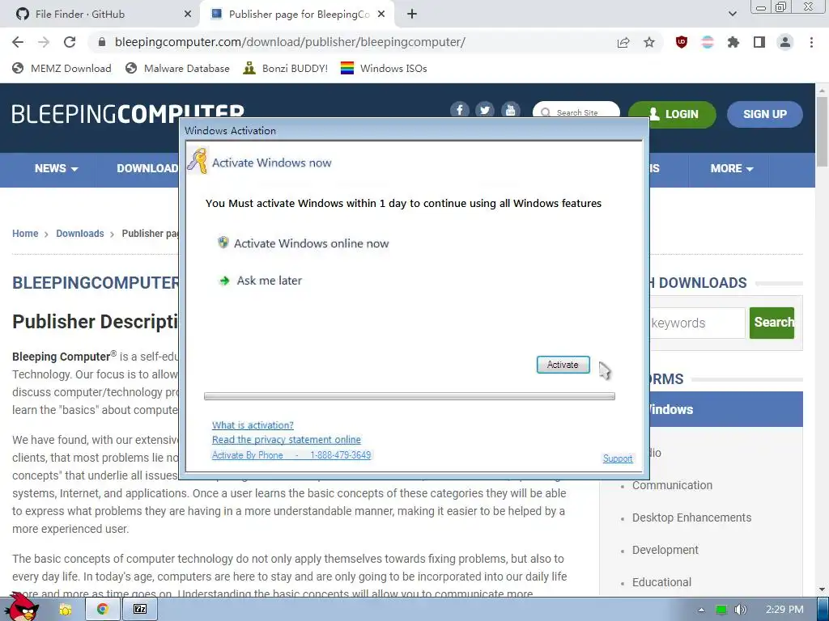Open 7-Zip from the taskbar
The width and height of the screenshot is (829, 621).
pos(140,610)
